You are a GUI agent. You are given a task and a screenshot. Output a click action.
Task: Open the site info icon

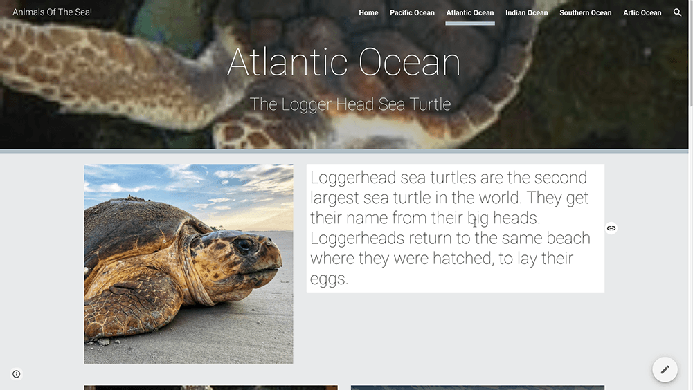(17, 374)
